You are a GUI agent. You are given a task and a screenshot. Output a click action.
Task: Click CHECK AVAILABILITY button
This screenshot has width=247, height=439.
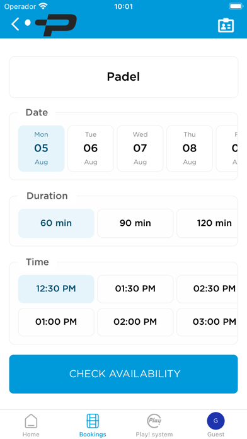click(x=123, y=374)
